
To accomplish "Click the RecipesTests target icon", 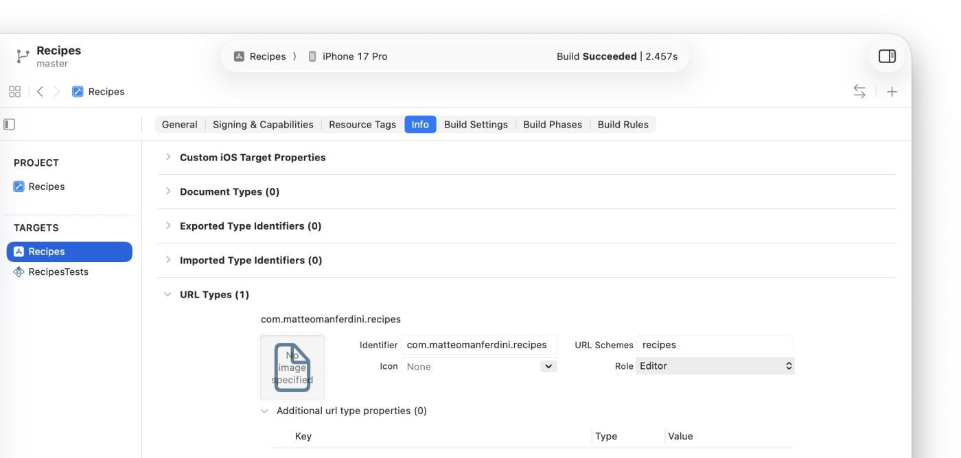I will (x=19, y=272).
